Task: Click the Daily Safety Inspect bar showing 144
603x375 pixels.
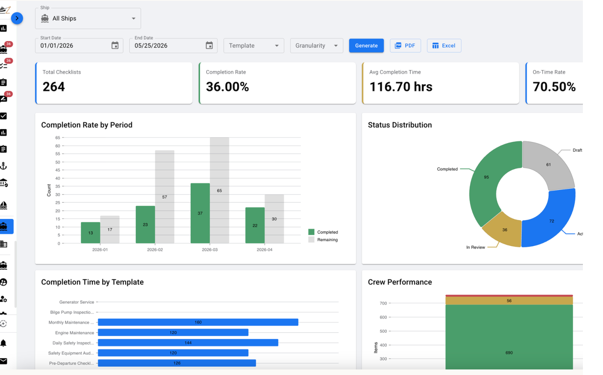Action: click(188, 343)
